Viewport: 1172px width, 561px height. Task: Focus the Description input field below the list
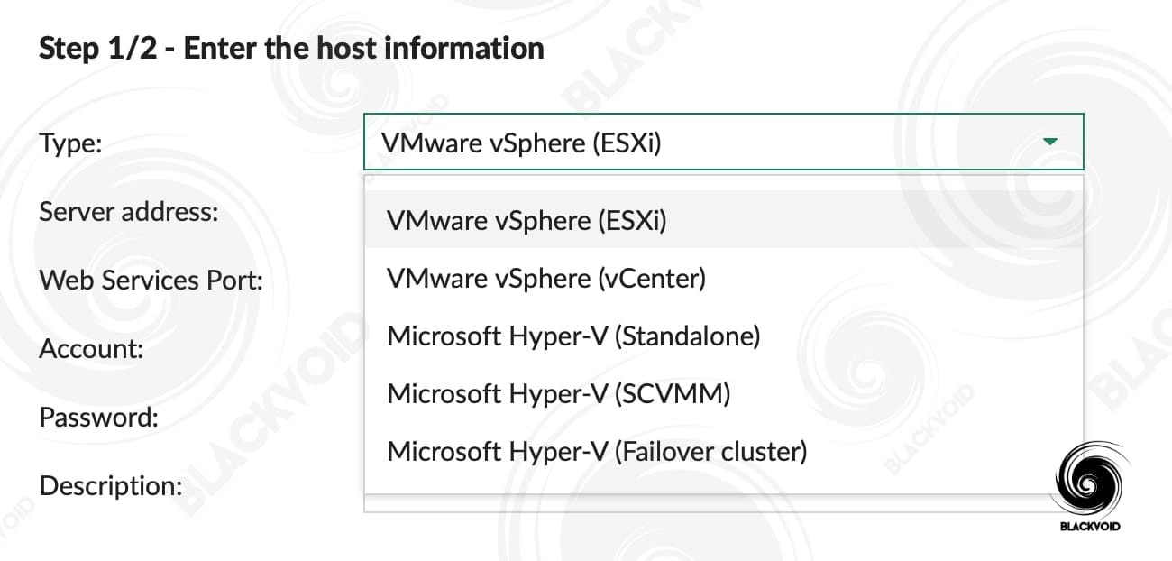(x=723, y=503)
